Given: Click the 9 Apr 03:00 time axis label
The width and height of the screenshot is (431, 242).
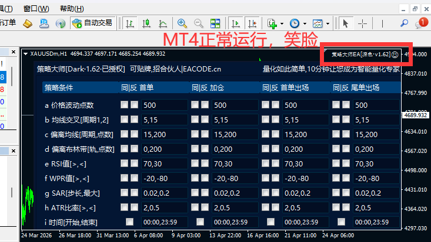Looking at the screenshot, I should click(186, 236).
